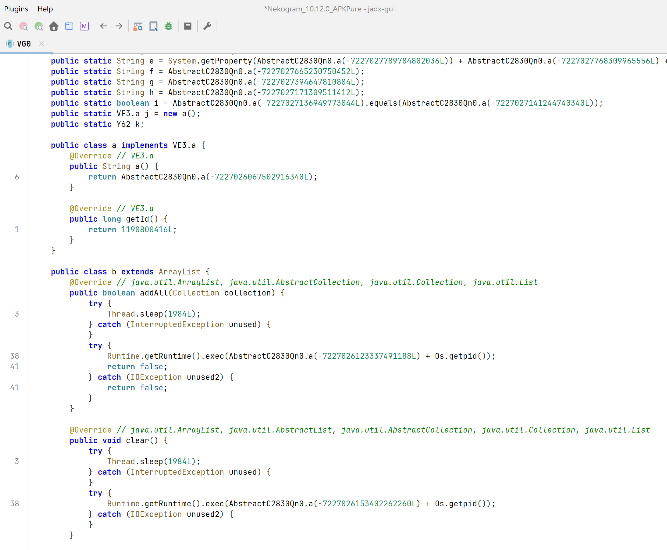Open the debugger green bug icon
Viewport: 667px width, 550px height.
(169, 26)
